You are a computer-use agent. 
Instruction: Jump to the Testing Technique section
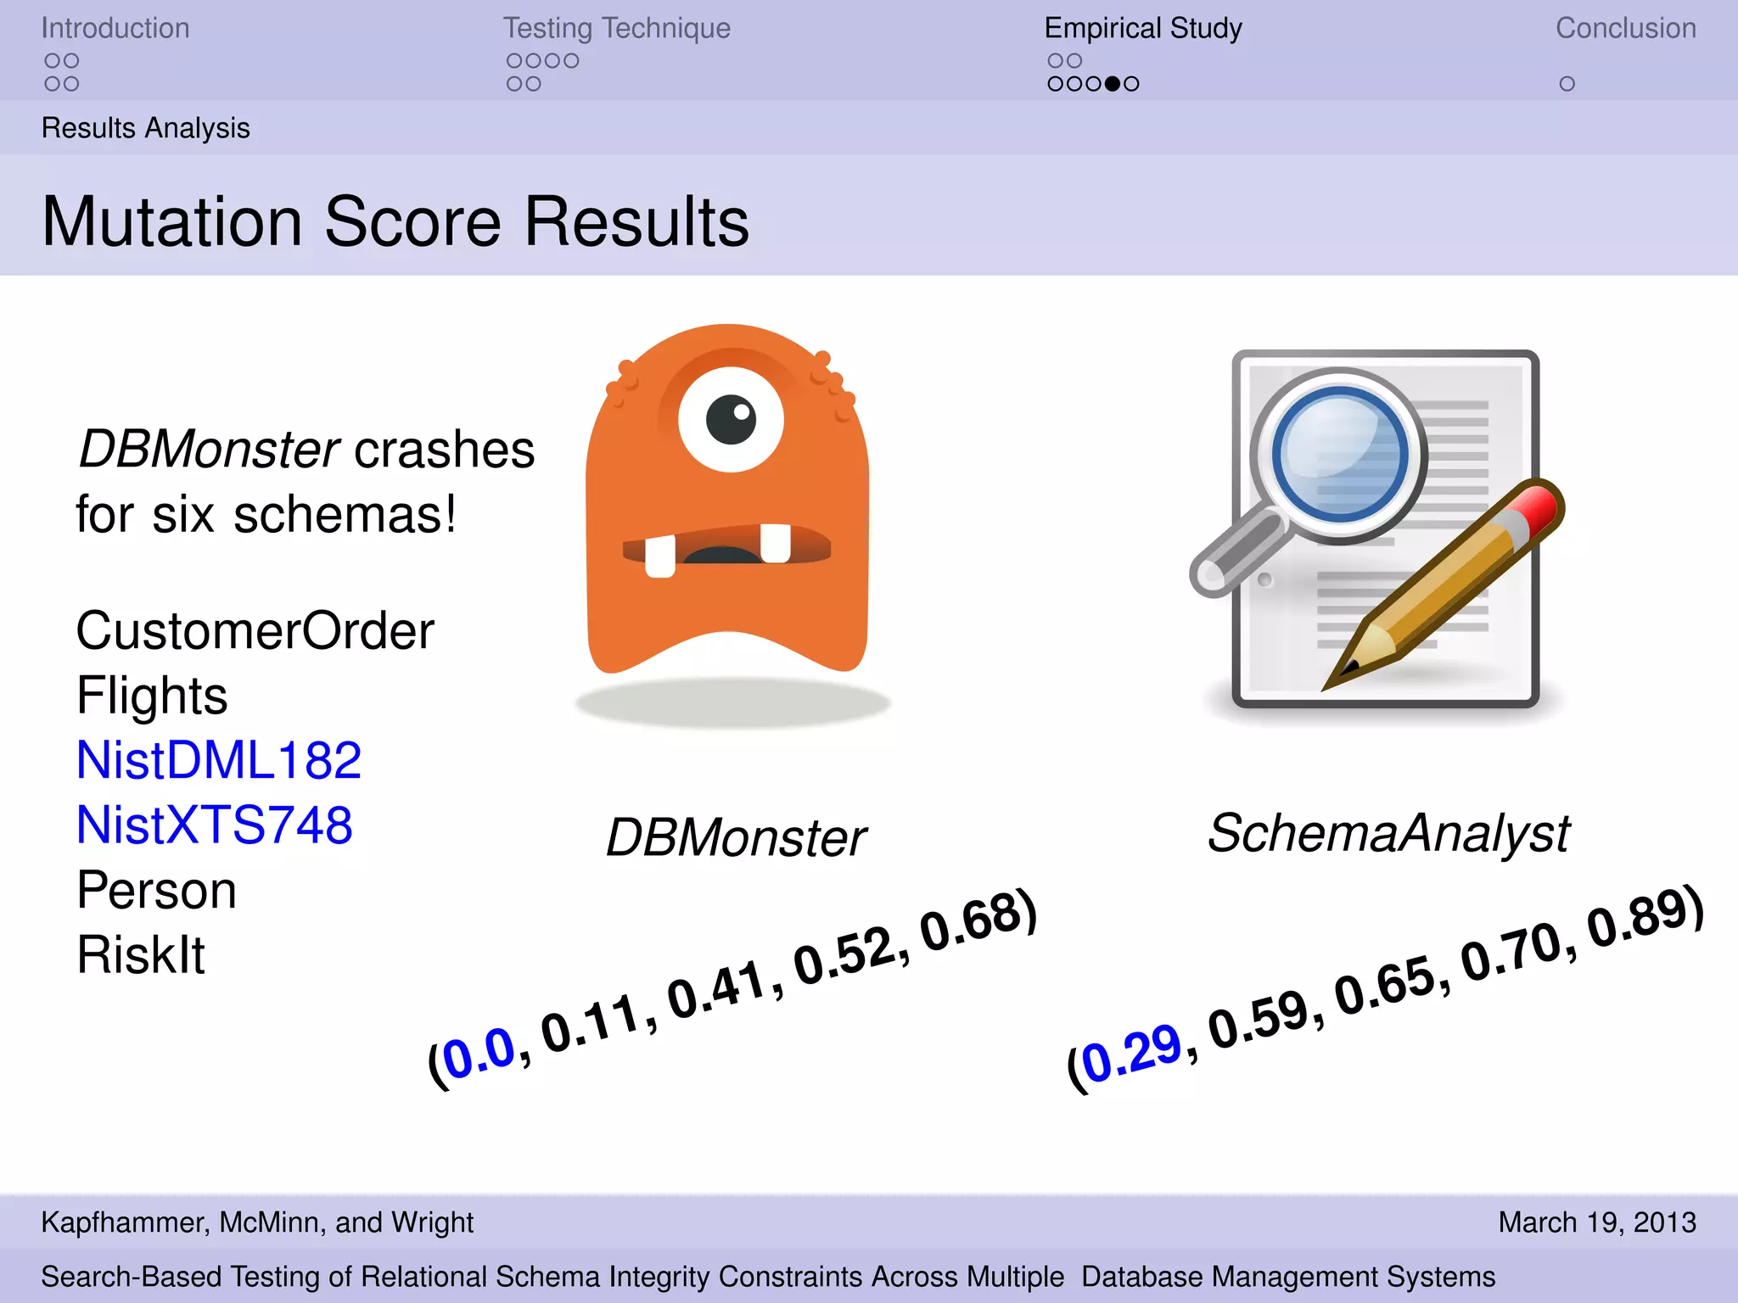tap(617, 28)
